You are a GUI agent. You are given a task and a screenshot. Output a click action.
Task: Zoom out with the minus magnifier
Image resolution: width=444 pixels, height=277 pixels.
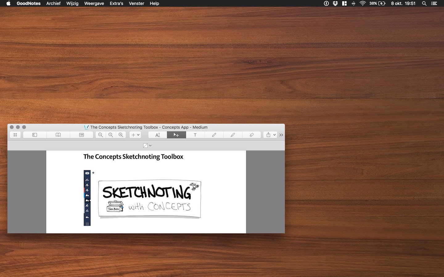point(100,135)
